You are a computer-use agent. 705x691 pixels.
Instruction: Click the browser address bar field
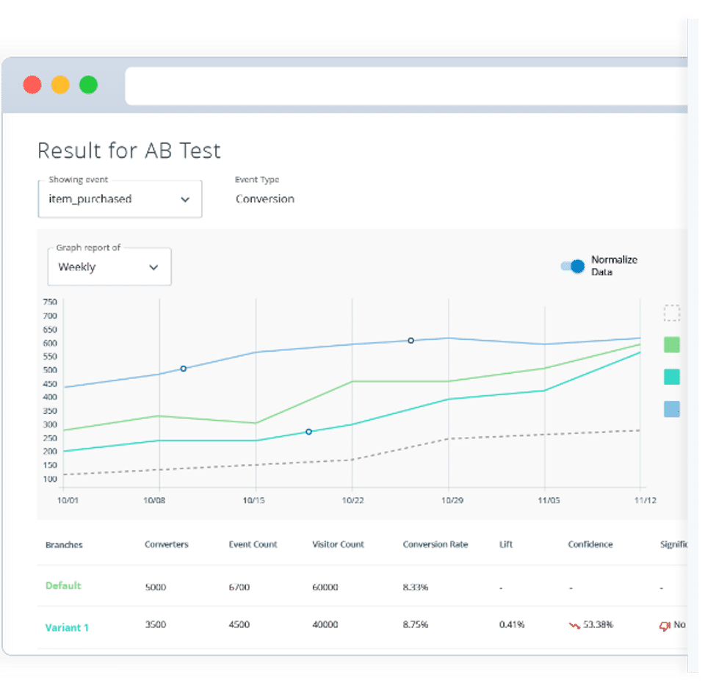click(406, 86)
